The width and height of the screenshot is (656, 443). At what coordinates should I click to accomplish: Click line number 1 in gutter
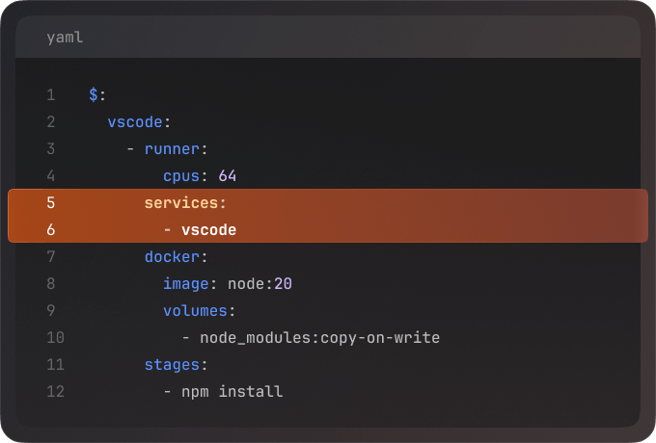pos(50,95)
